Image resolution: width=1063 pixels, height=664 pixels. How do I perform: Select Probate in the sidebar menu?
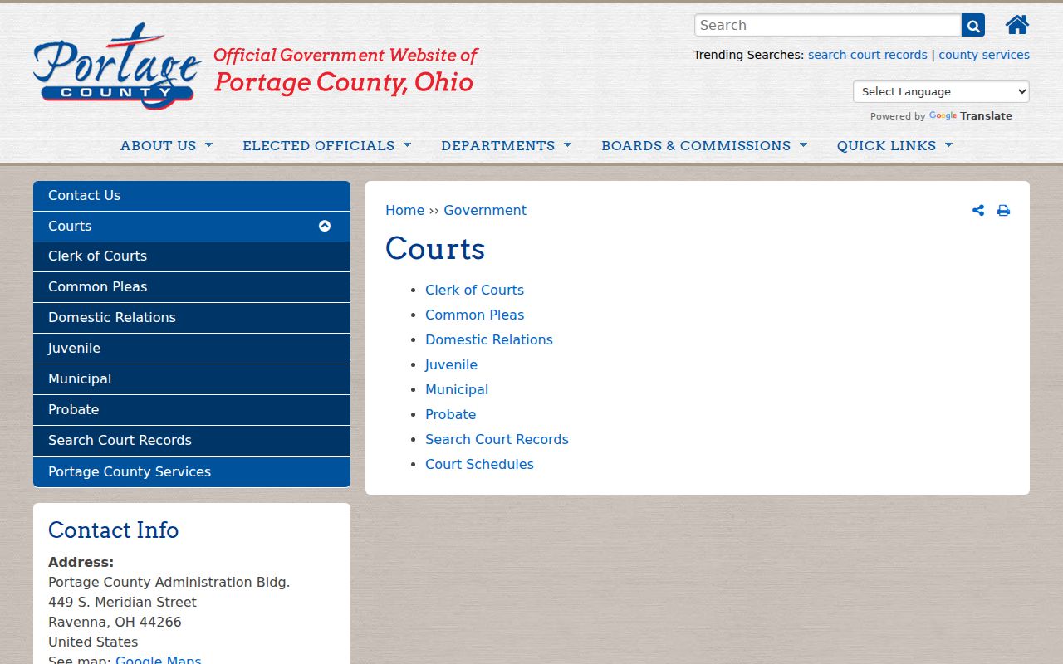[192, 410]
